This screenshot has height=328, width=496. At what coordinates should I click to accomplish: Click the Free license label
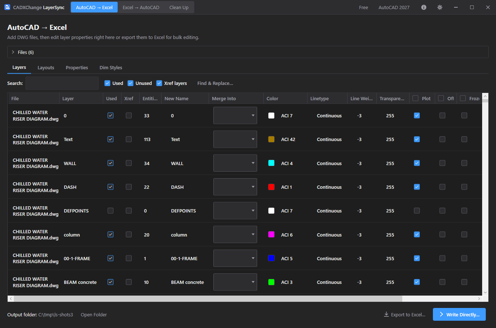point(364,7)
